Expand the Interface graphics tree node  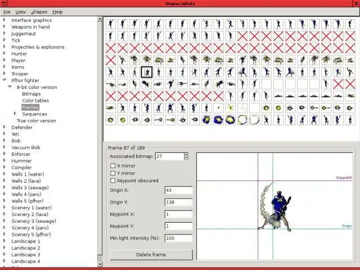click(4, 20)
